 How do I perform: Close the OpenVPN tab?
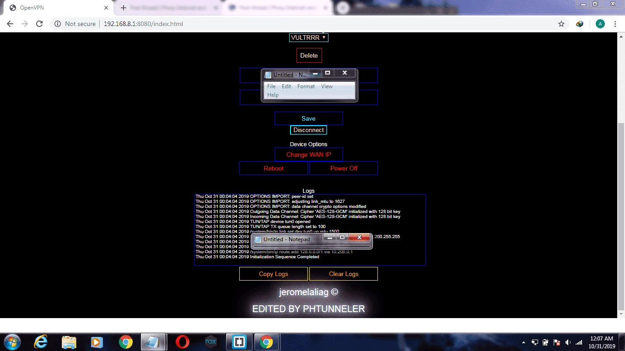point(106,8)
